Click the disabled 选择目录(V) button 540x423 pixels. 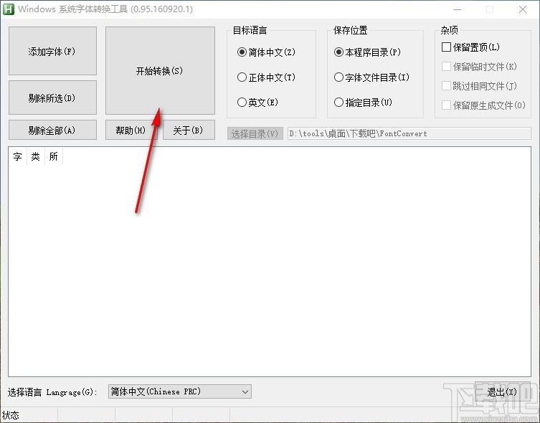[255, 133]
